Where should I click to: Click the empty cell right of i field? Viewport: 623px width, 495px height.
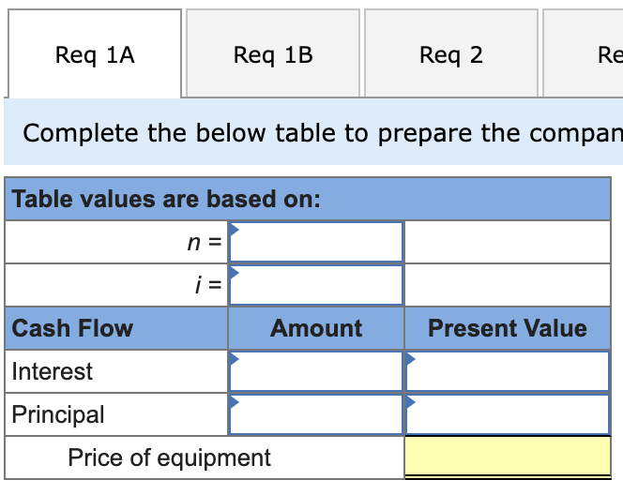(x=508, y=285)
